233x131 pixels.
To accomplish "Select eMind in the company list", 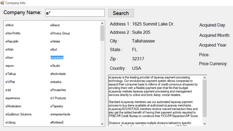I will (9, 25).
